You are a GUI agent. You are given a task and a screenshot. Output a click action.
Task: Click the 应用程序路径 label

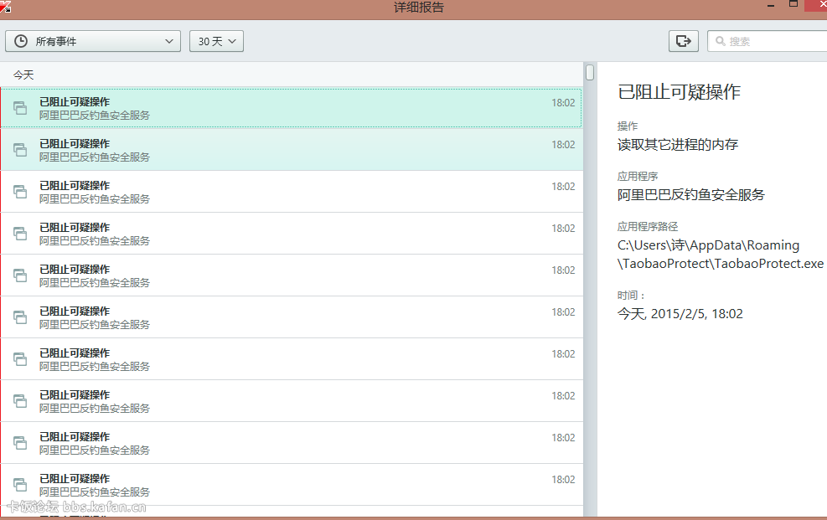click(648, 227)
